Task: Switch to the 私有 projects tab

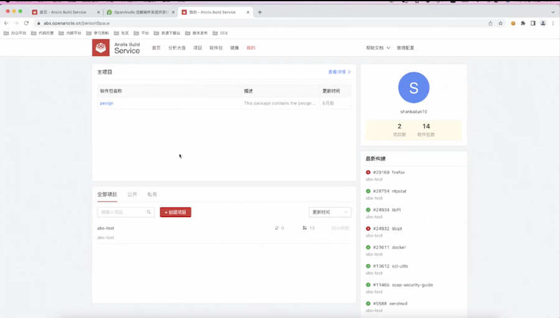Action: [x=152, y=194]
